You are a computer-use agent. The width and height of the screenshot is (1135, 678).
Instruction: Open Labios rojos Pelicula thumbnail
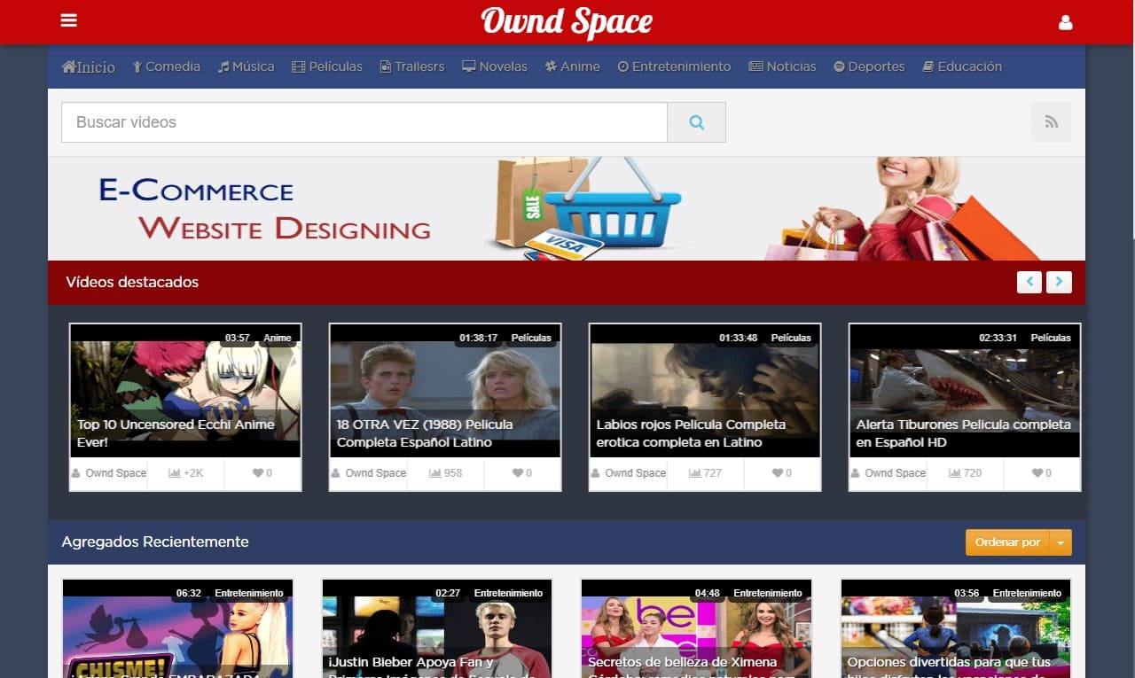point(705,391)
